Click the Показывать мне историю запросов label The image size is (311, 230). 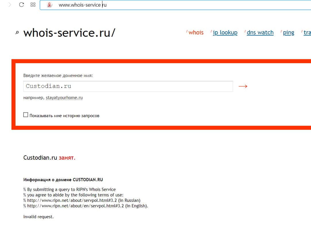[x=65, y=116]
